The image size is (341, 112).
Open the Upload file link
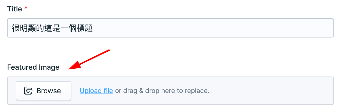point(96,91)
